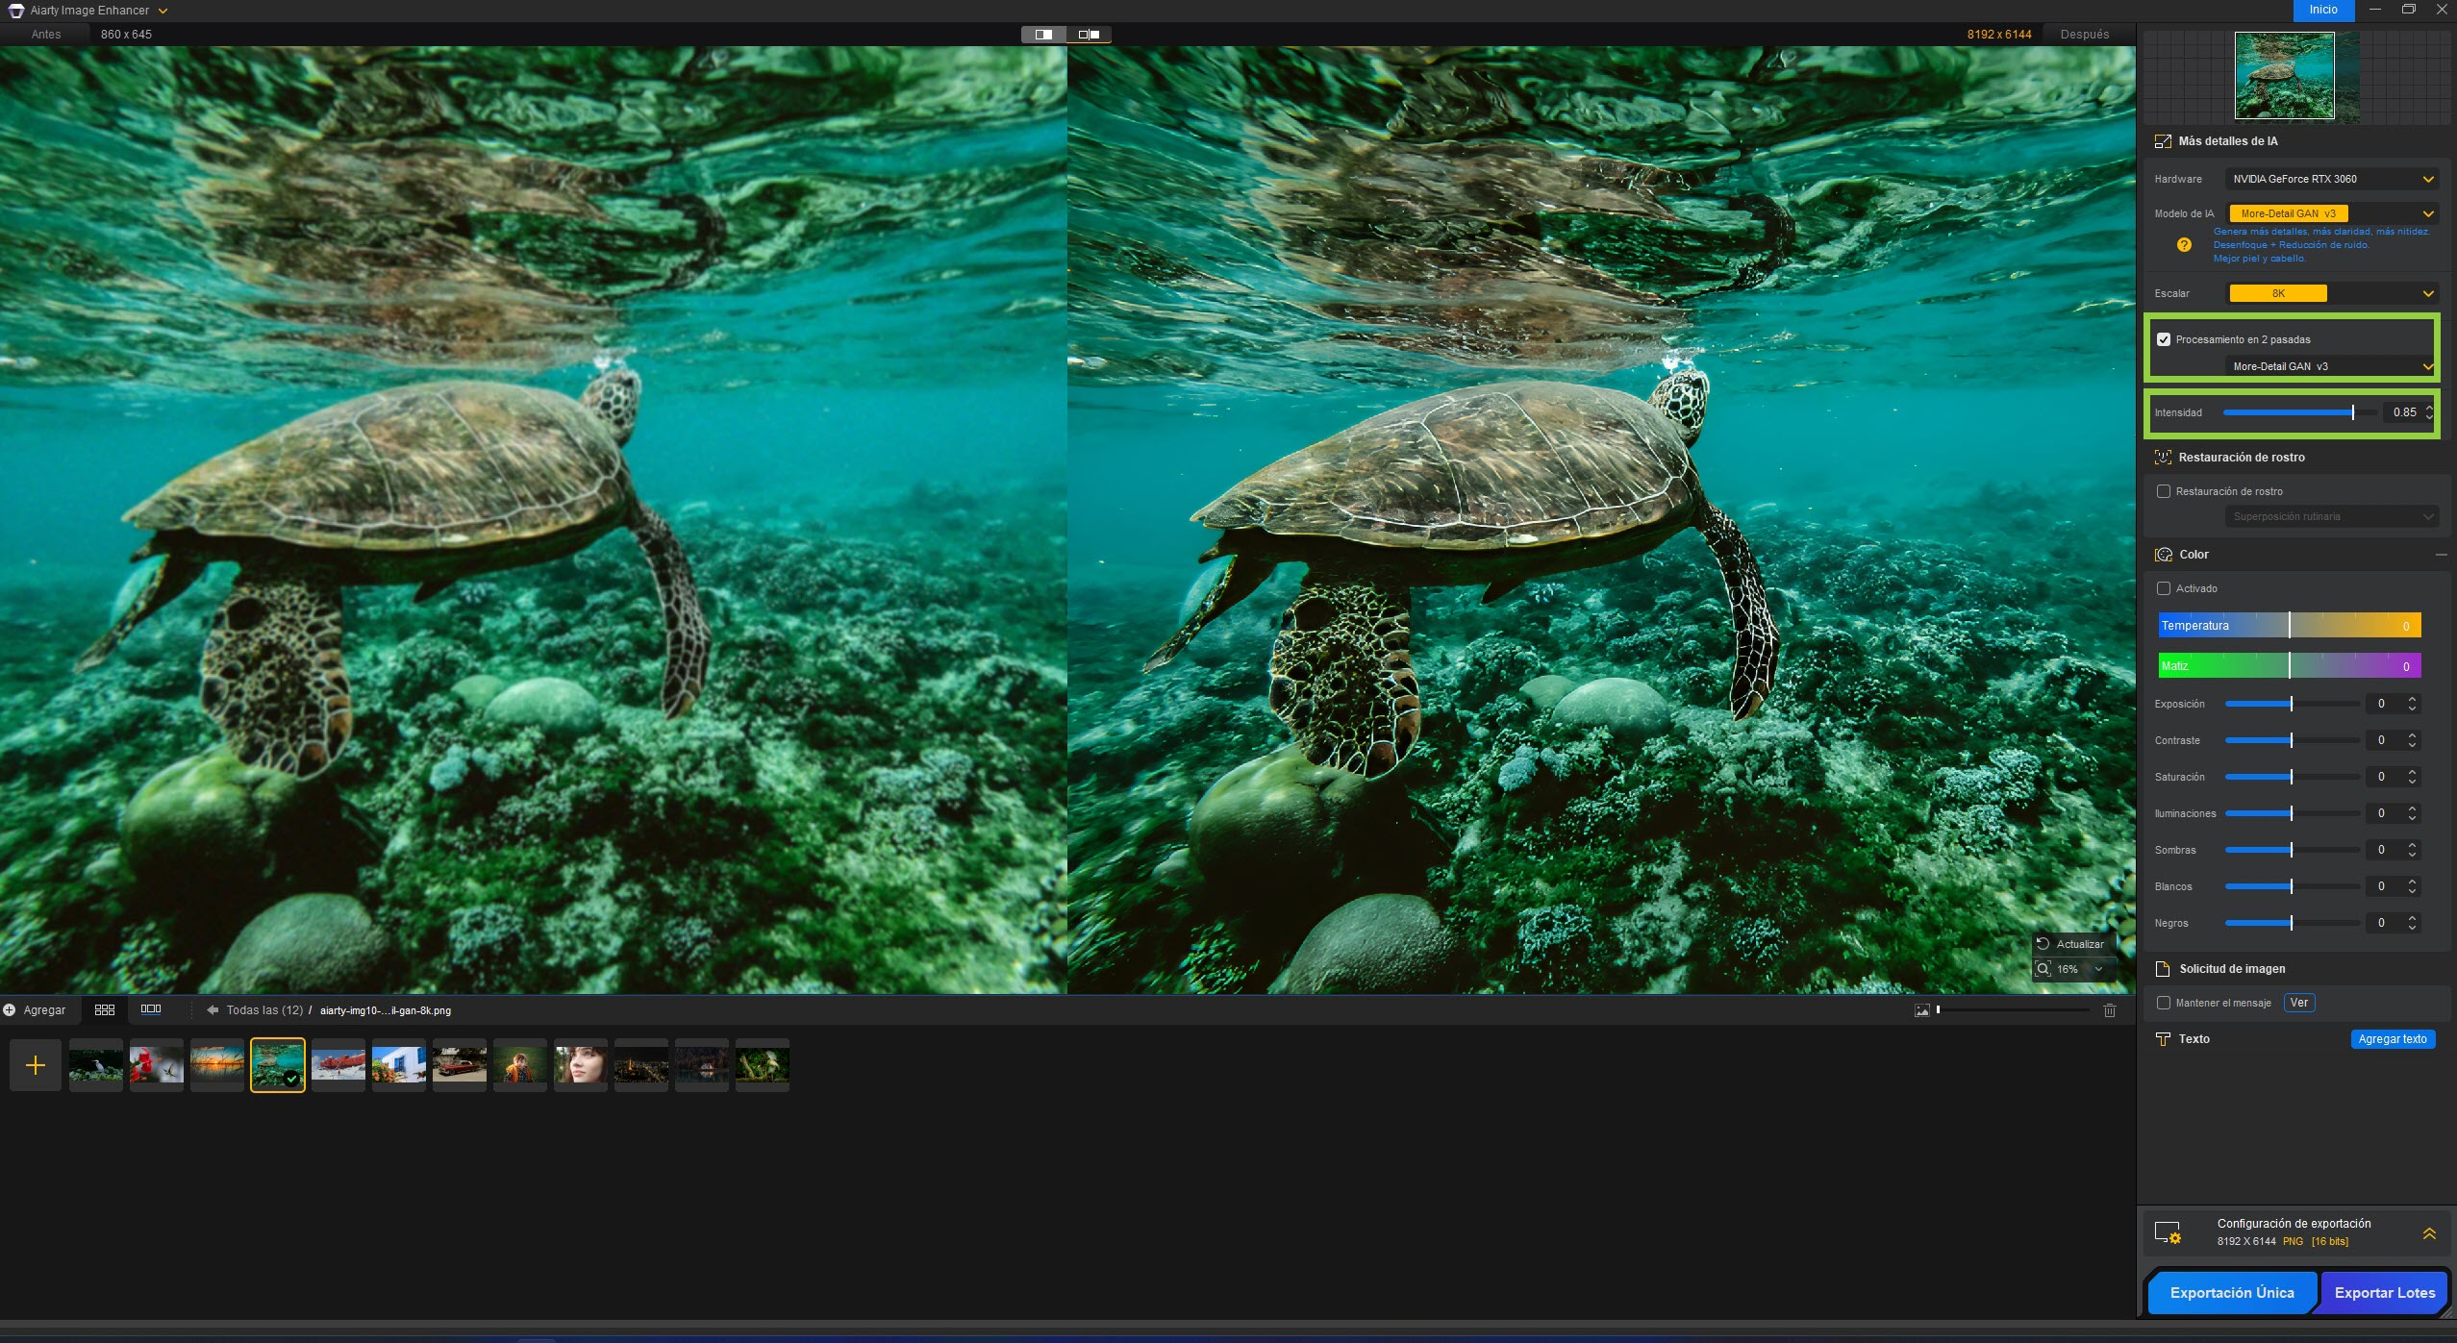Click the Exportación Única button
This screenshot has height=1343, width=2457.
[2231, 1293]
